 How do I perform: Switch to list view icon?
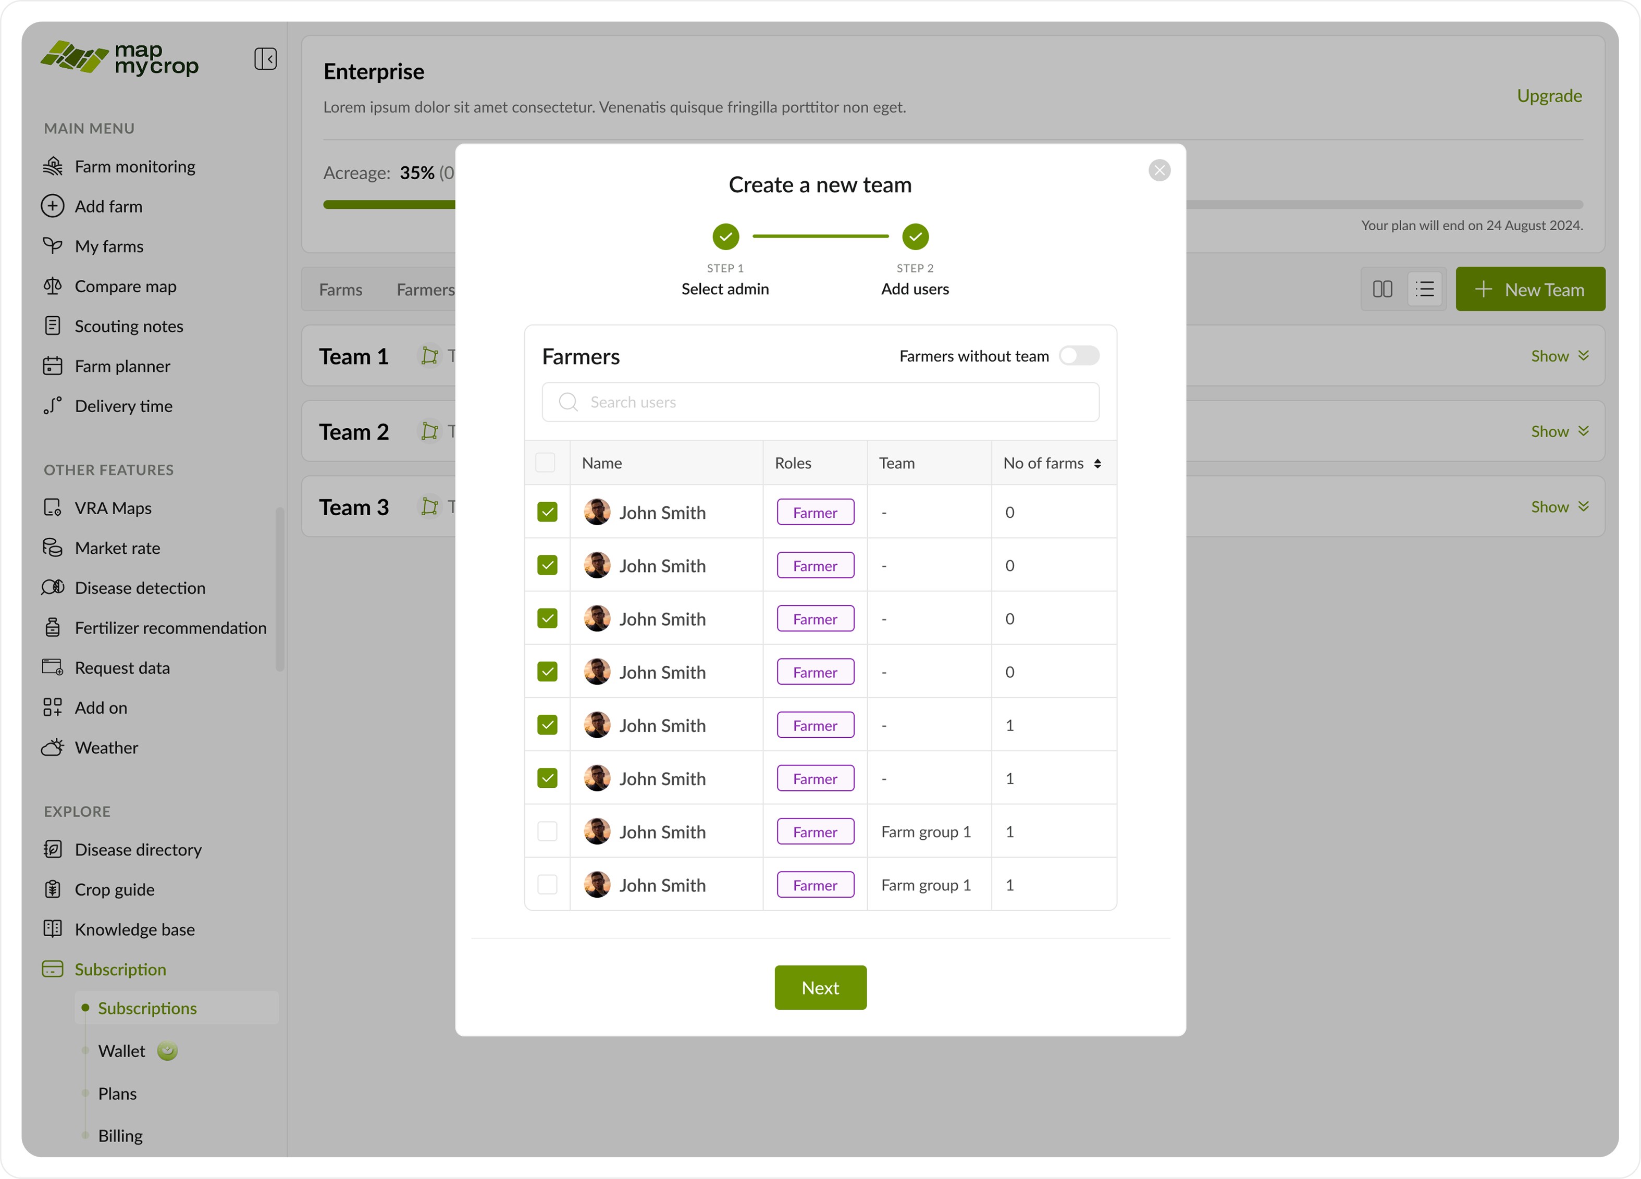tap(1425, 289)
